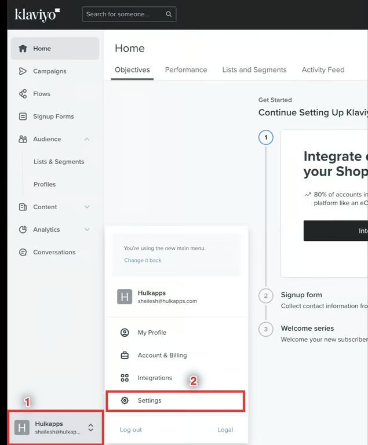Click the Change it back link
368x445 pixels.
[143, 260]
